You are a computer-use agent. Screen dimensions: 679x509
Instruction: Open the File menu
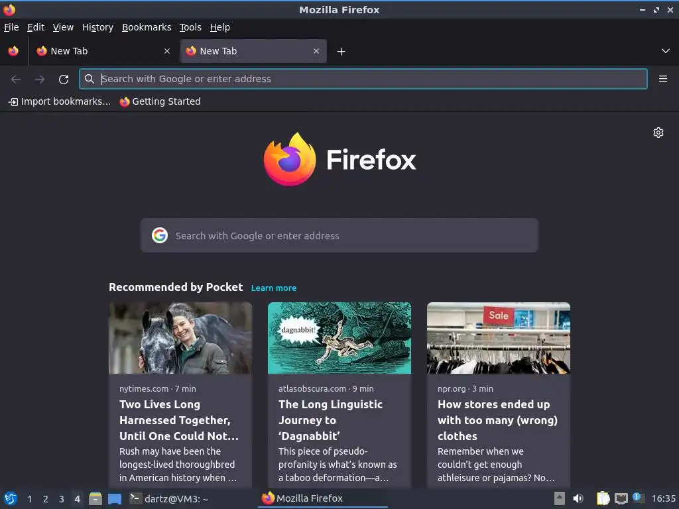tap(11, 27)
